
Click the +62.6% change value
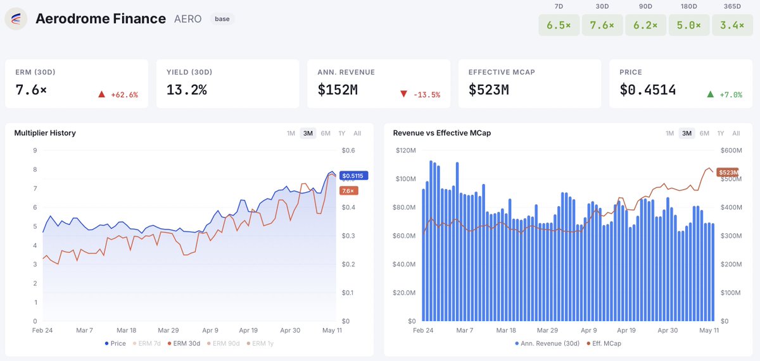123,95
